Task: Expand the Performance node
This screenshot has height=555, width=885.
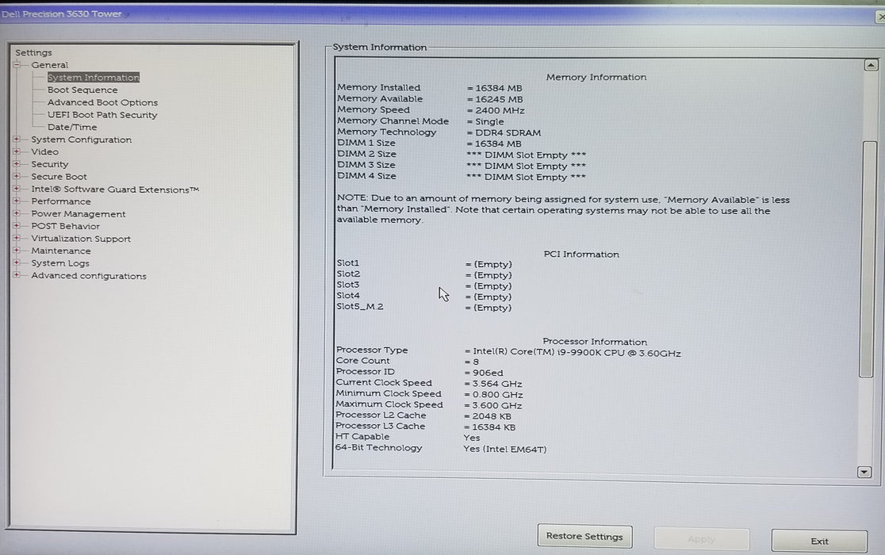Action: (17, 201)
